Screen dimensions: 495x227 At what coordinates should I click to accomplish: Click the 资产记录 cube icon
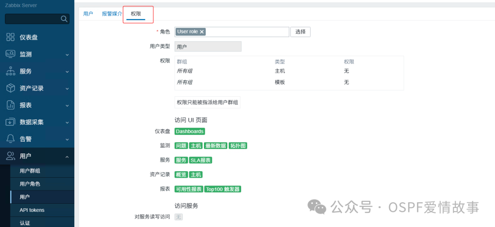click(x=11, y=88)
